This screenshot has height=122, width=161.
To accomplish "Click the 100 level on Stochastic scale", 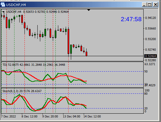I will tap(147, 91).
